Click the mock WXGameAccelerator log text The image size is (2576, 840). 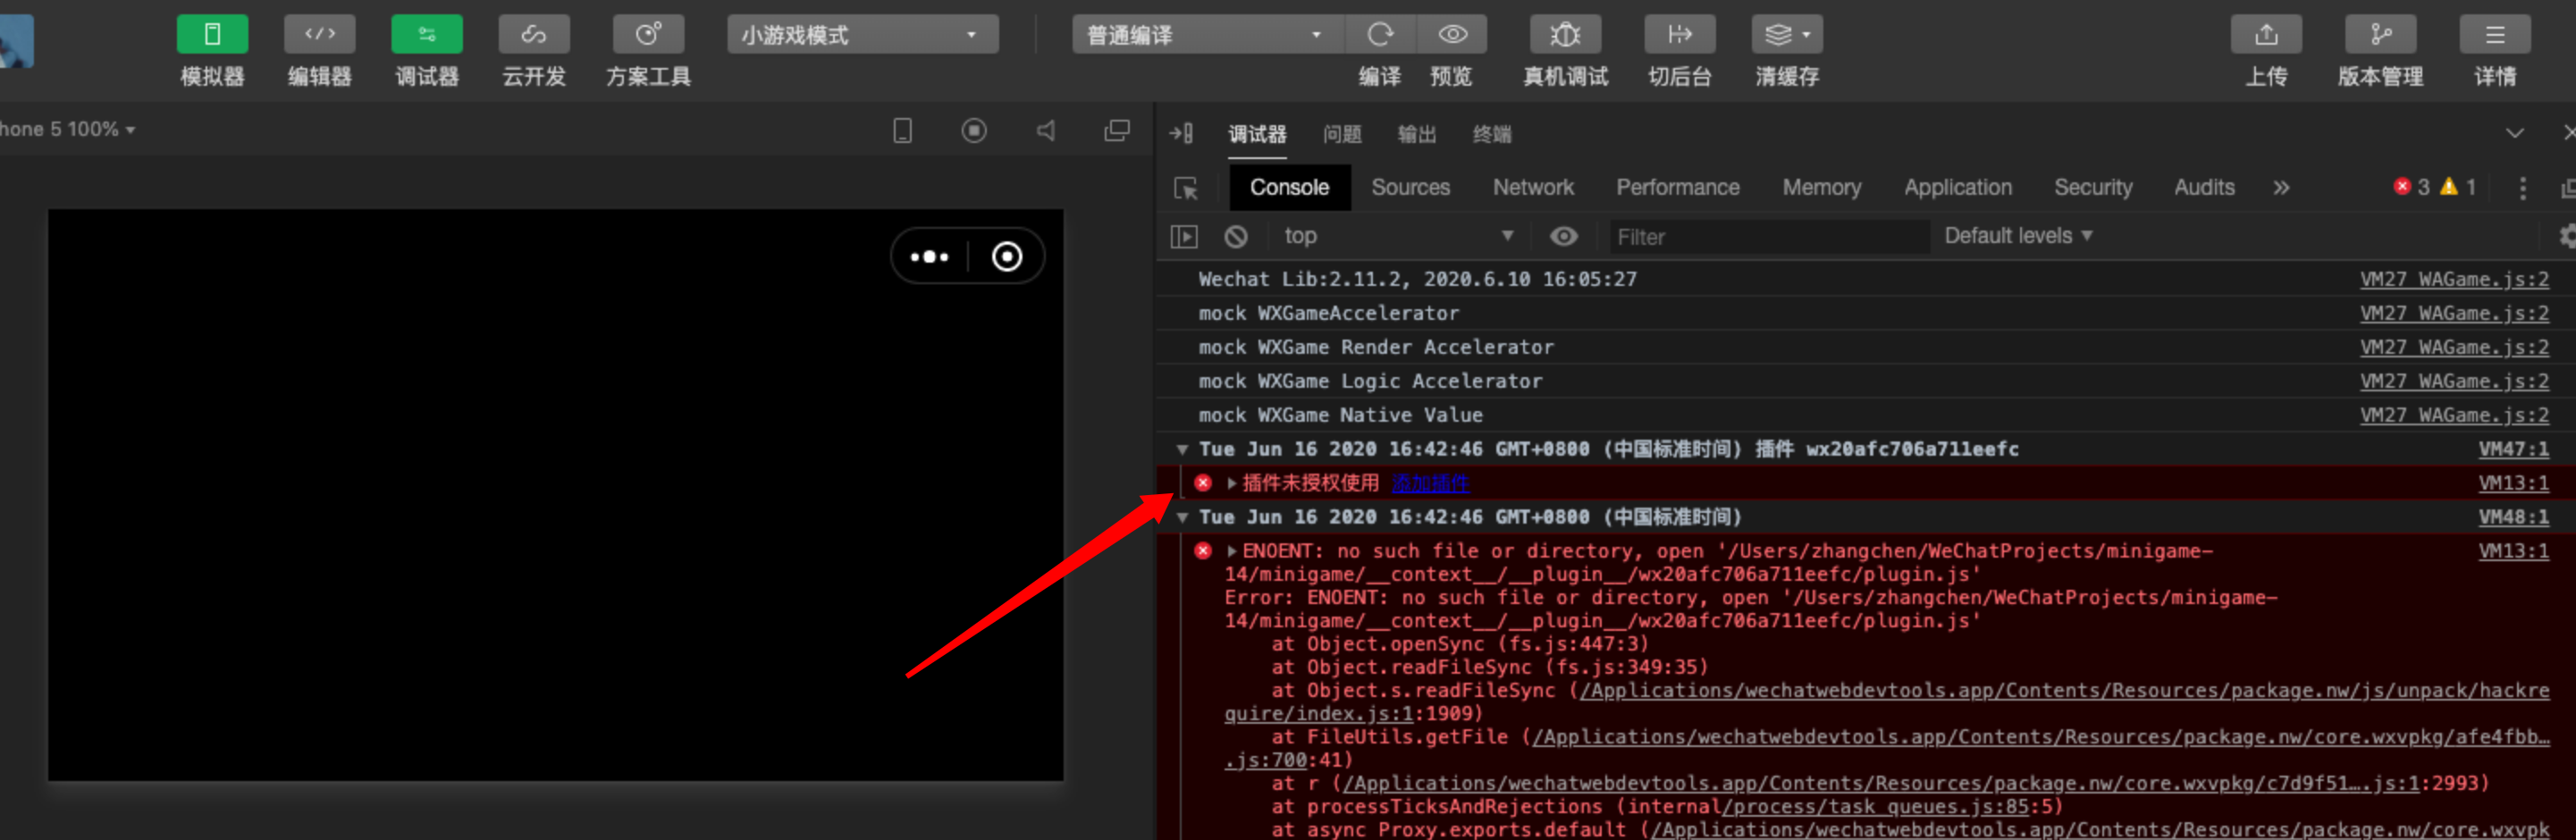point(1328,314)
